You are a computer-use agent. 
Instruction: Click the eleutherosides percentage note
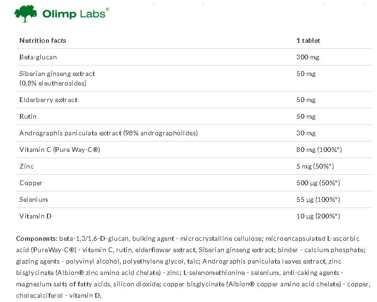(x=53, y=83)
